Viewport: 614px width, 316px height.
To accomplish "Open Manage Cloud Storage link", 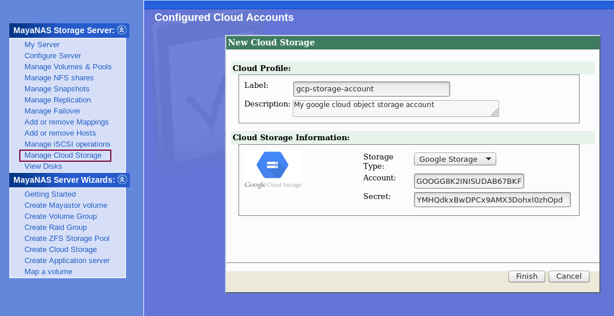I will 63,155.
